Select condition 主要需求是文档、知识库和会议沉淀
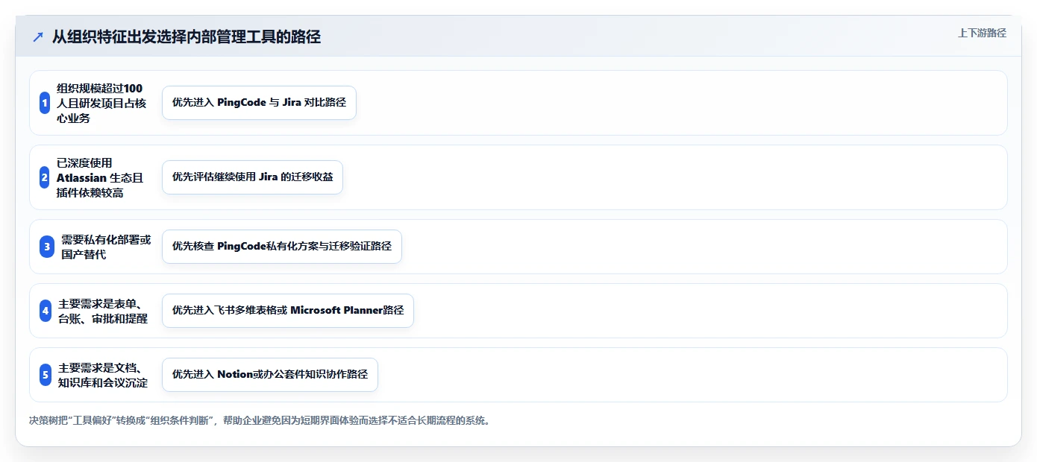1037x462 pixels. point(103,375)
